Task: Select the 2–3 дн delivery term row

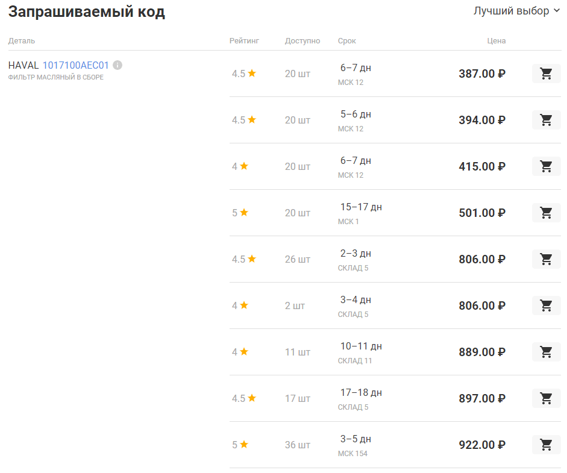Action: click(356, 253)
